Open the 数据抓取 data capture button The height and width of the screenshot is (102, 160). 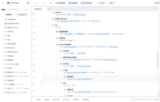(73, 3)
